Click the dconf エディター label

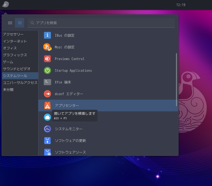point(69,94)
